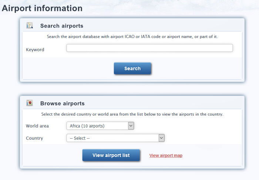Screen dimensions: 259x180
Task: Click the selected 'Africa (10 airports)' value
Action: pyautogui.click(x=87, y=126)
